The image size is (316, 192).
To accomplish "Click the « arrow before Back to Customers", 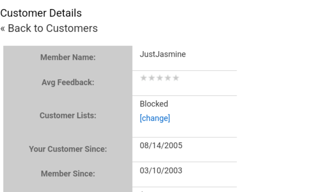I will pyautogui.click(x=3, y=29).
